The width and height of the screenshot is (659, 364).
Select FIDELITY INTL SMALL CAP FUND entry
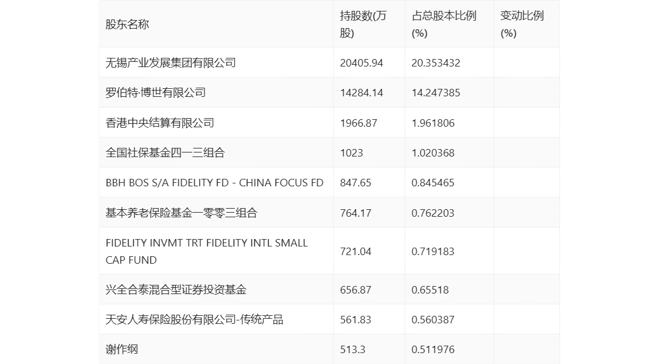coord(207,251)
